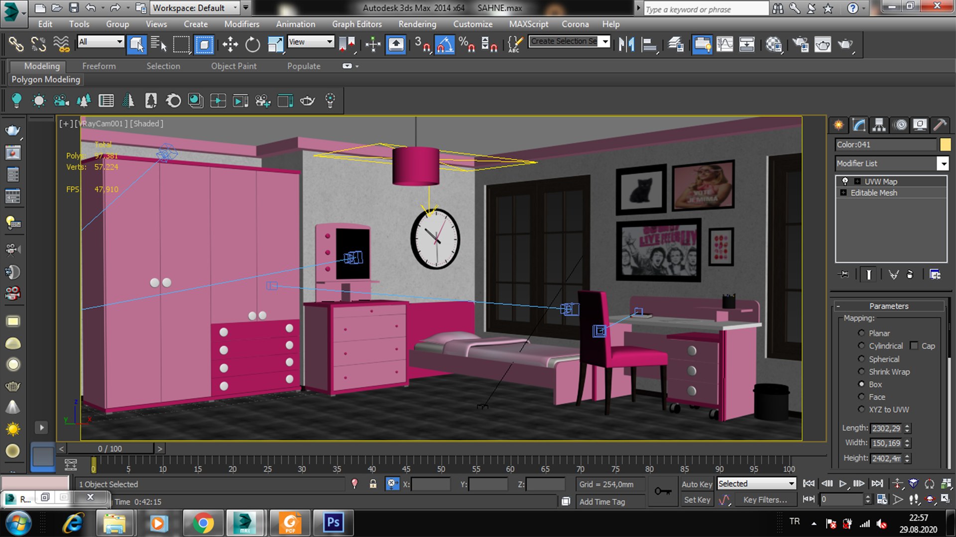This screenshot has height=537, width=956.
Task: Click the Length value field
Action: pyautogui.click(x=886, y=428)
